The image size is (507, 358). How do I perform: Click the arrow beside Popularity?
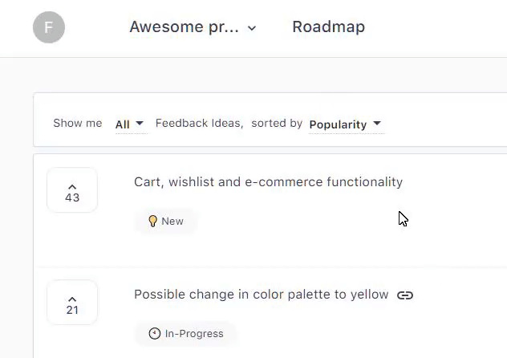[377, 124]
